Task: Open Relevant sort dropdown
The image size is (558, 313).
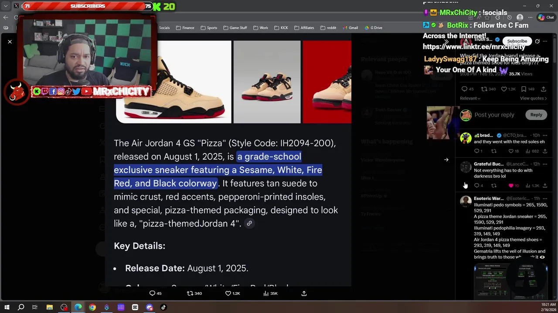Action: point(470,98)
